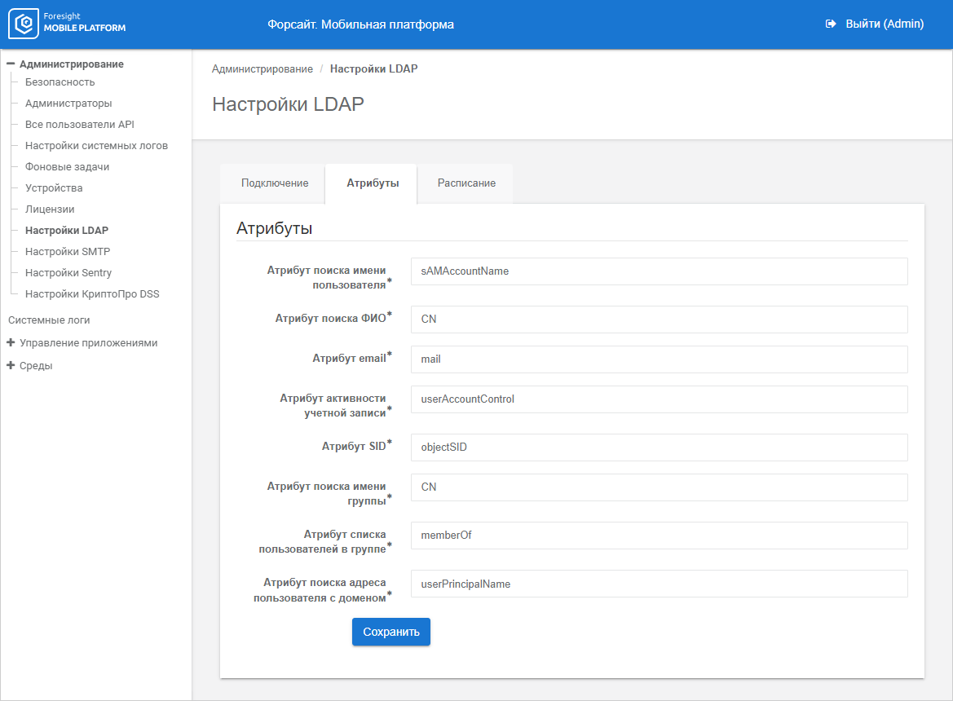Viewport: 953px width, 701px height.
Task: Click the logout arrow icon
Action: [x=831, y=24]
